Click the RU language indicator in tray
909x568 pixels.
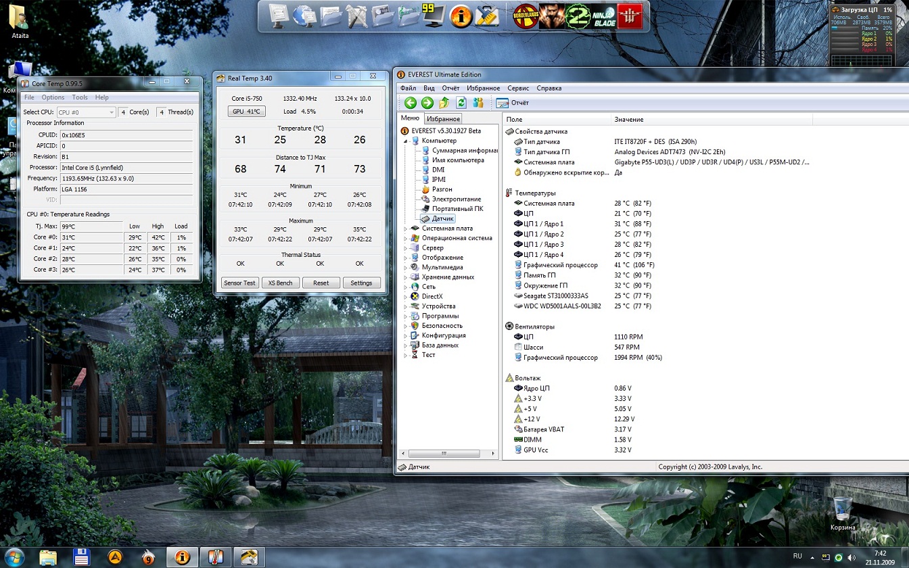pos(797,556)
